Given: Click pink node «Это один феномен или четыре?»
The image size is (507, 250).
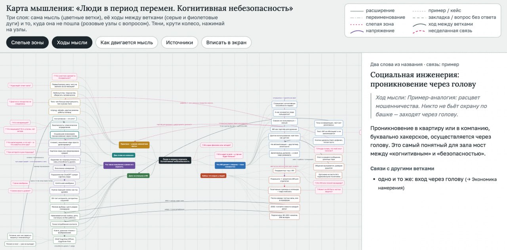Looking at the screenshot, I should coord(216,145).
